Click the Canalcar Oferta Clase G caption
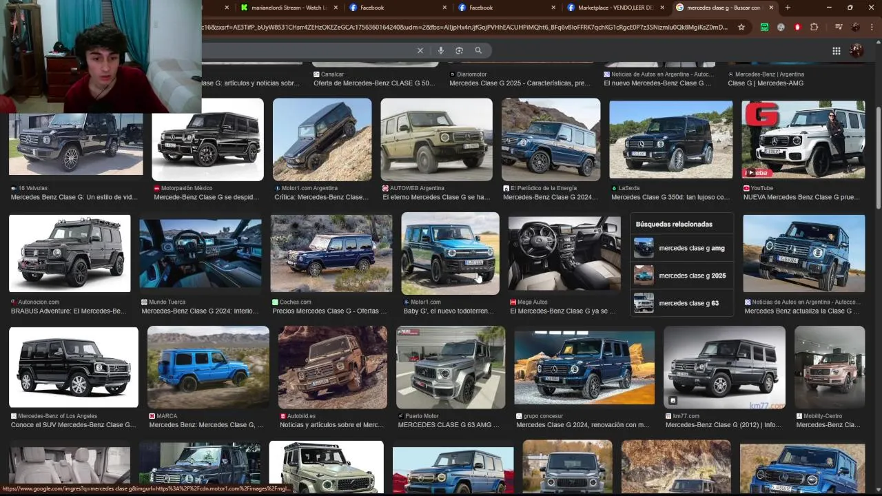Screen dimensions: 882x496 374,83
